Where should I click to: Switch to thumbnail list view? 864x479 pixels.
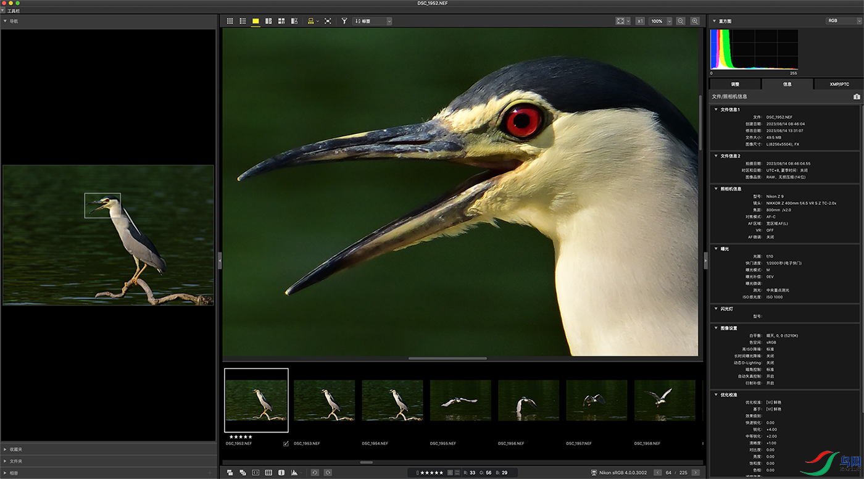point(243,21)
